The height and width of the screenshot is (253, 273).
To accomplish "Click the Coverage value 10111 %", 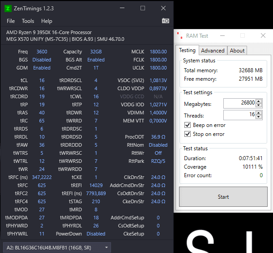I will pyautogui.click(x=252, y=166).
